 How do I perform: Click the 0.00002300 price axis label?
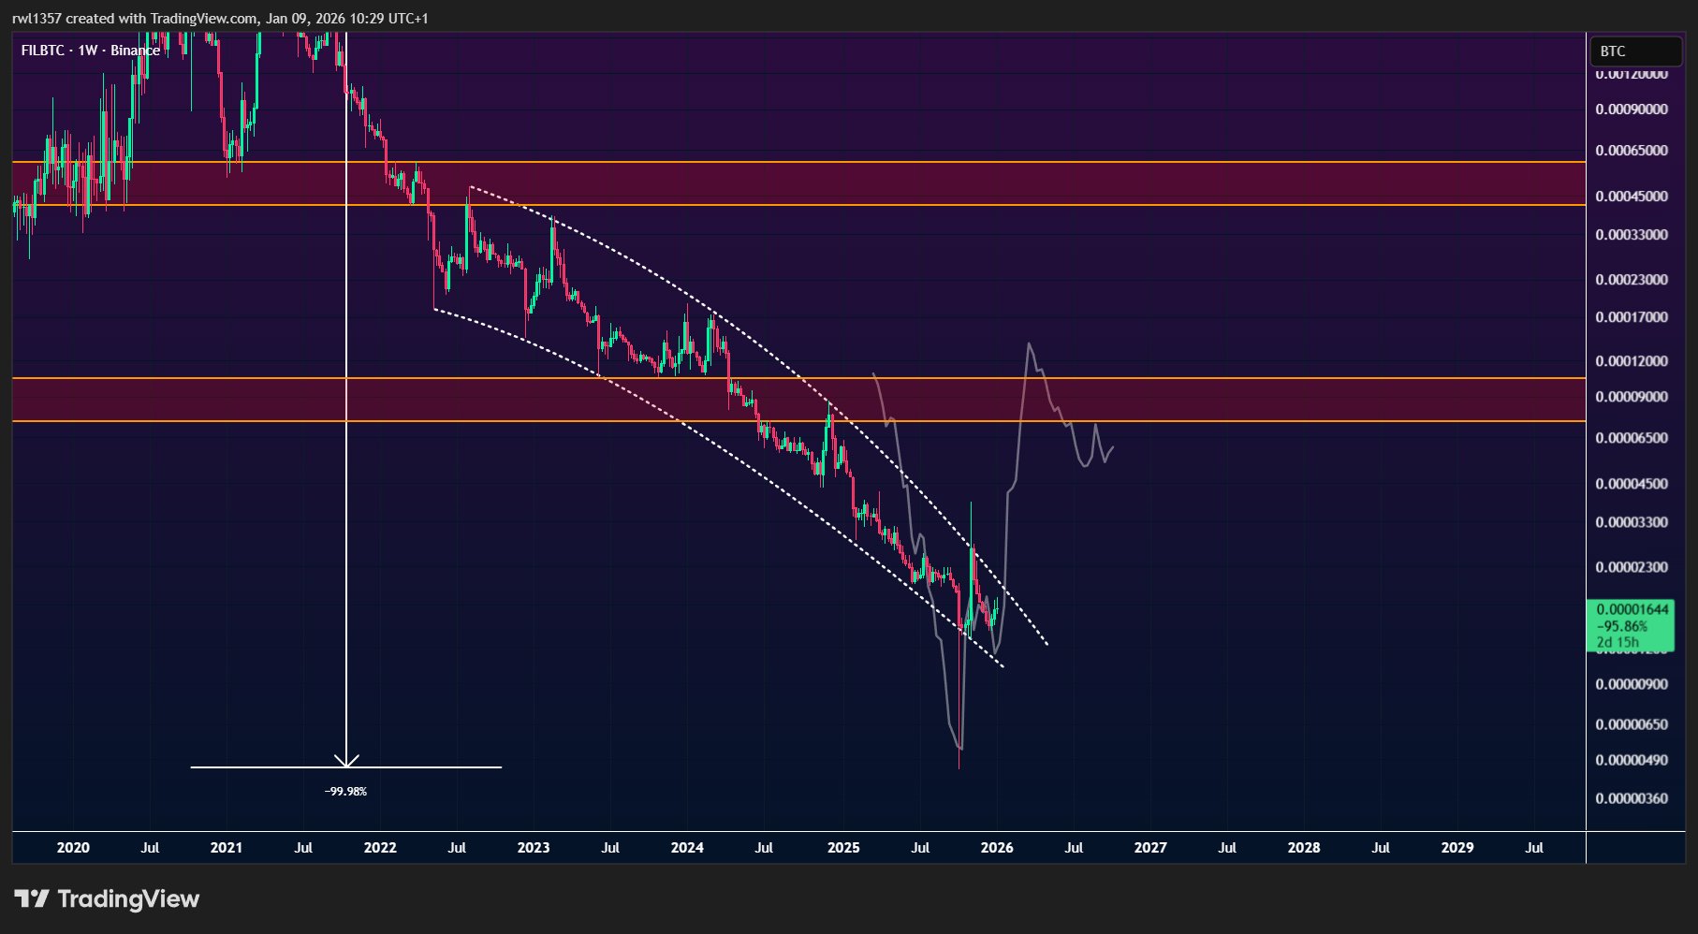(1632, 567)
